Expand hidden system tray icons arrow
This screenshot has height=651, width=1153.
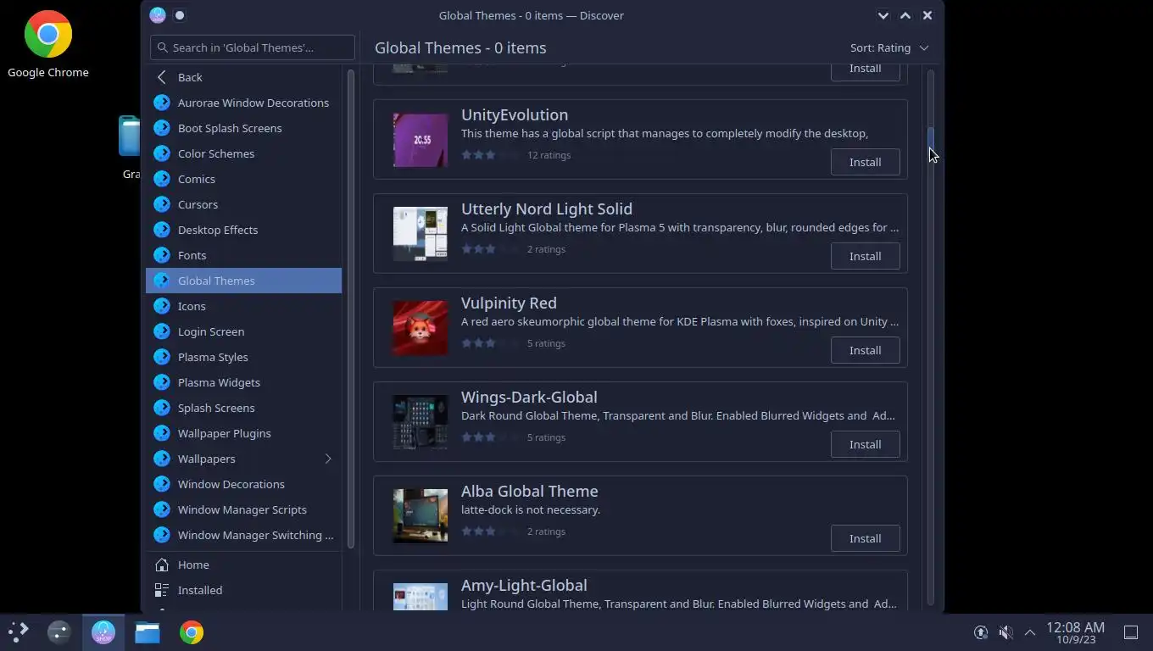(x=1030, y=632)
